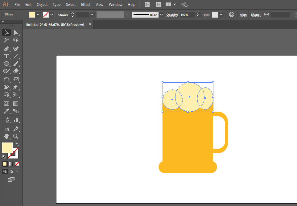Open the Basic brush definition dropdown

[x=161, y=14]
